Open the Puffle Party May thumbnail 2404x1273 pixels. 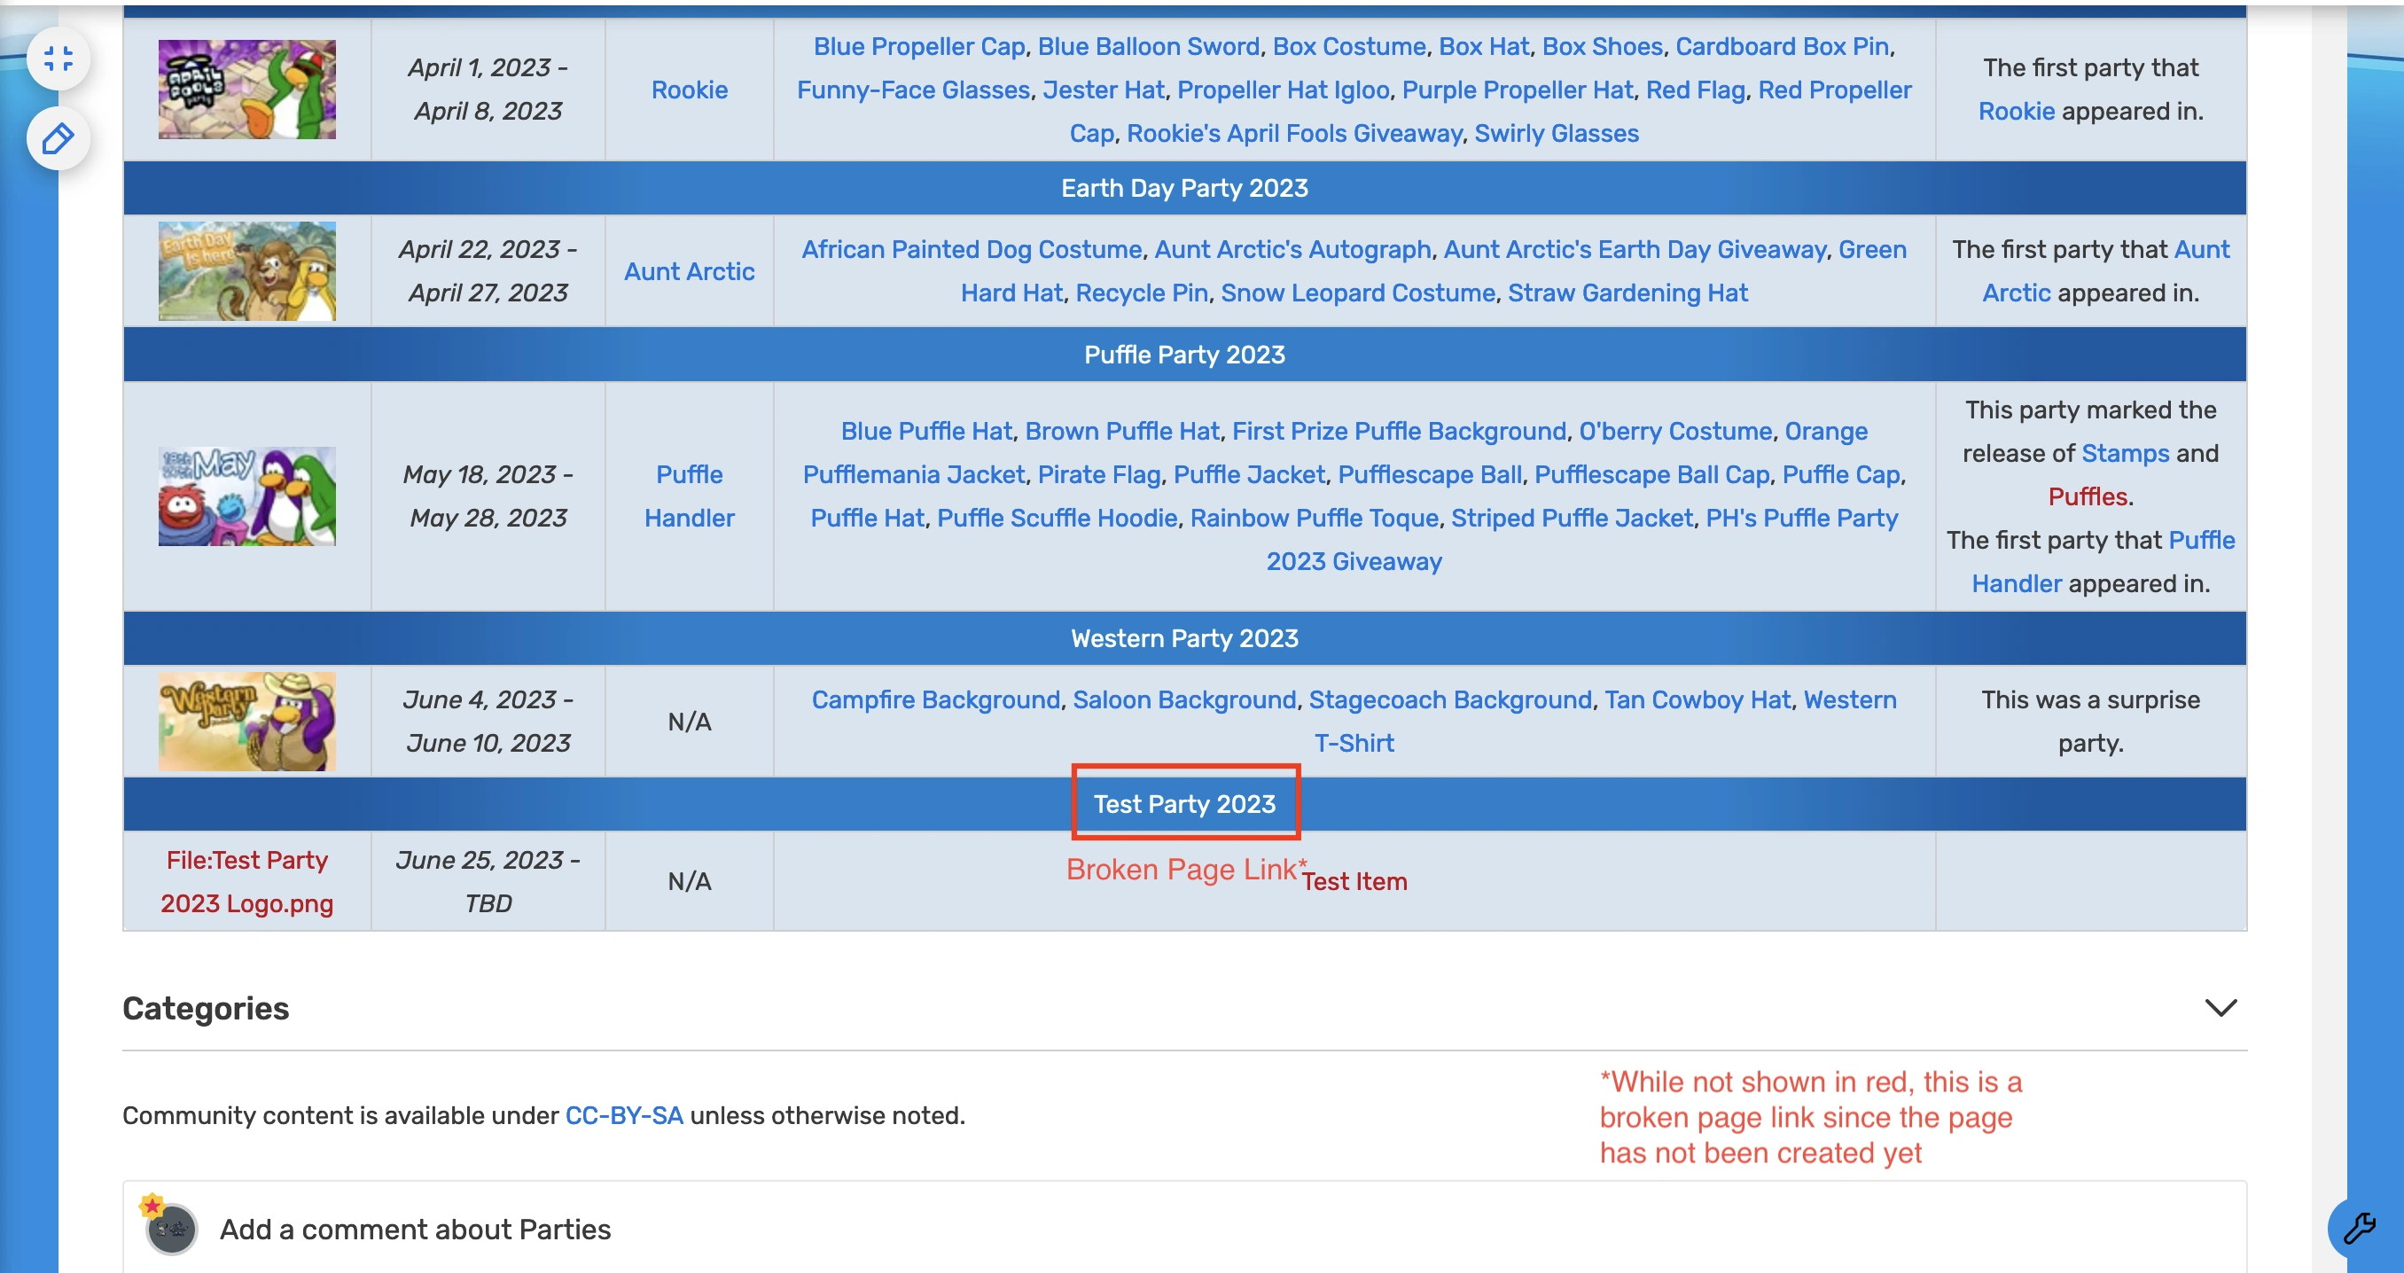click(x=246, y=496)
